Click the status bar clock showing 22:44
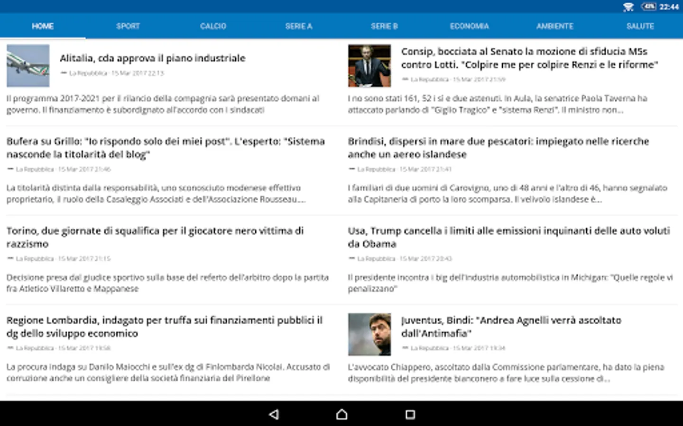This screenshot has width=683, height=426. pos(669,7)
